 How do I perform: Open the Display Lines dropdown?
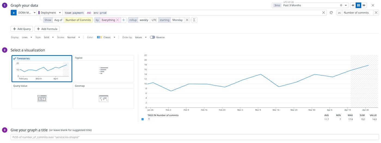(27, 37)
